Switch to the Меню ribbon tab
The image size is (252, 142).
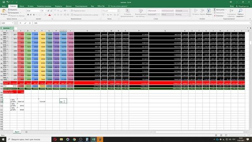click(22, 6)
